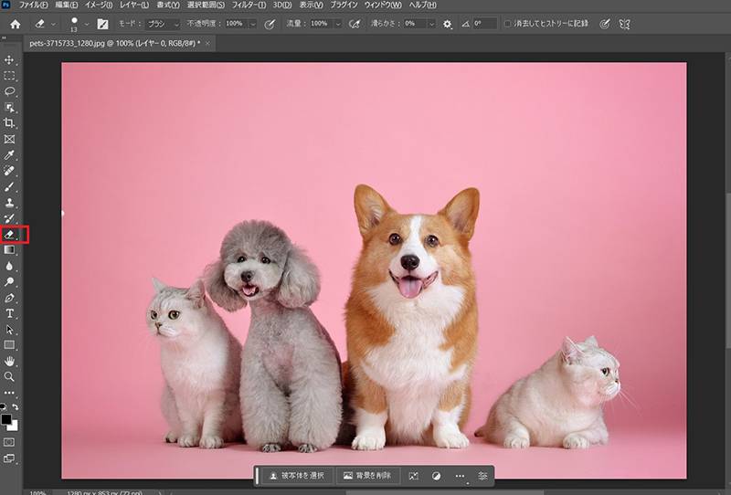The width and height of the screenshot is (731, 495).
Task: Select the Eyedropper tool
Action: point(9,154)
